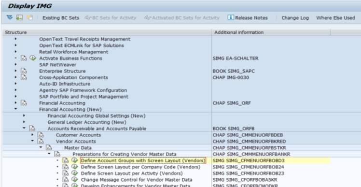The width and height of the screenshot is (361, 187).
Task: Expand Cross-Application Components node
Action: tap(15, 77)
